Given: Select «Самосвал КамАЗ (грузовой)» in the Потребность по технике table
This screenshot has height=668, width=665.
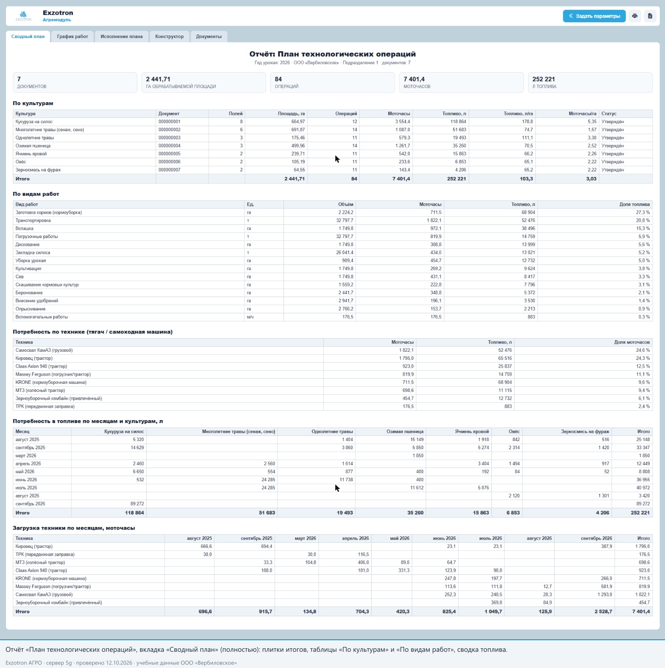Looking at the screenshot, I should pos(333,350).
